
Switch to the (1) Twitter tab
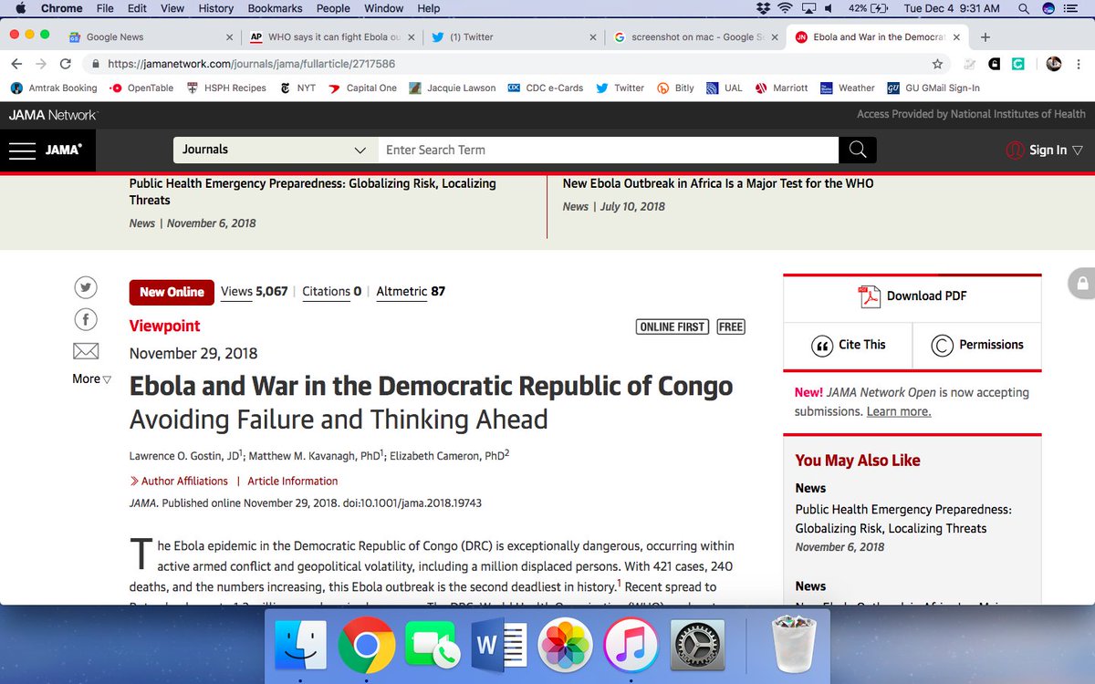(514, 37)
